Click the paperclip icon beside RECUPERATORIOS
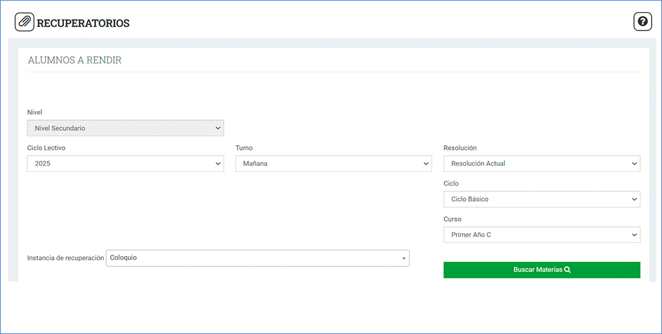The width and height of the screenshot is (662, 334). [24, 22]
